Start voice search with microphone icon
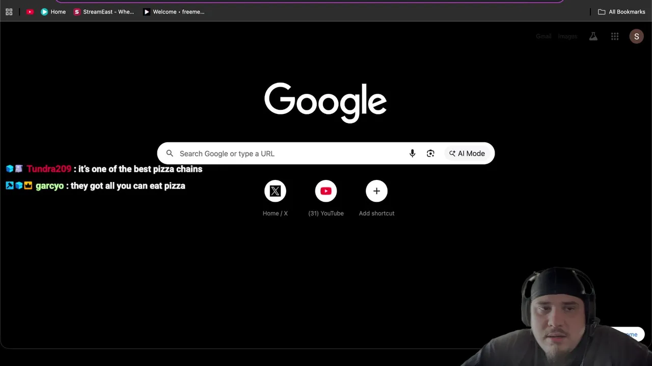This screenshot has width=652, height=366. tap(413, 154)
